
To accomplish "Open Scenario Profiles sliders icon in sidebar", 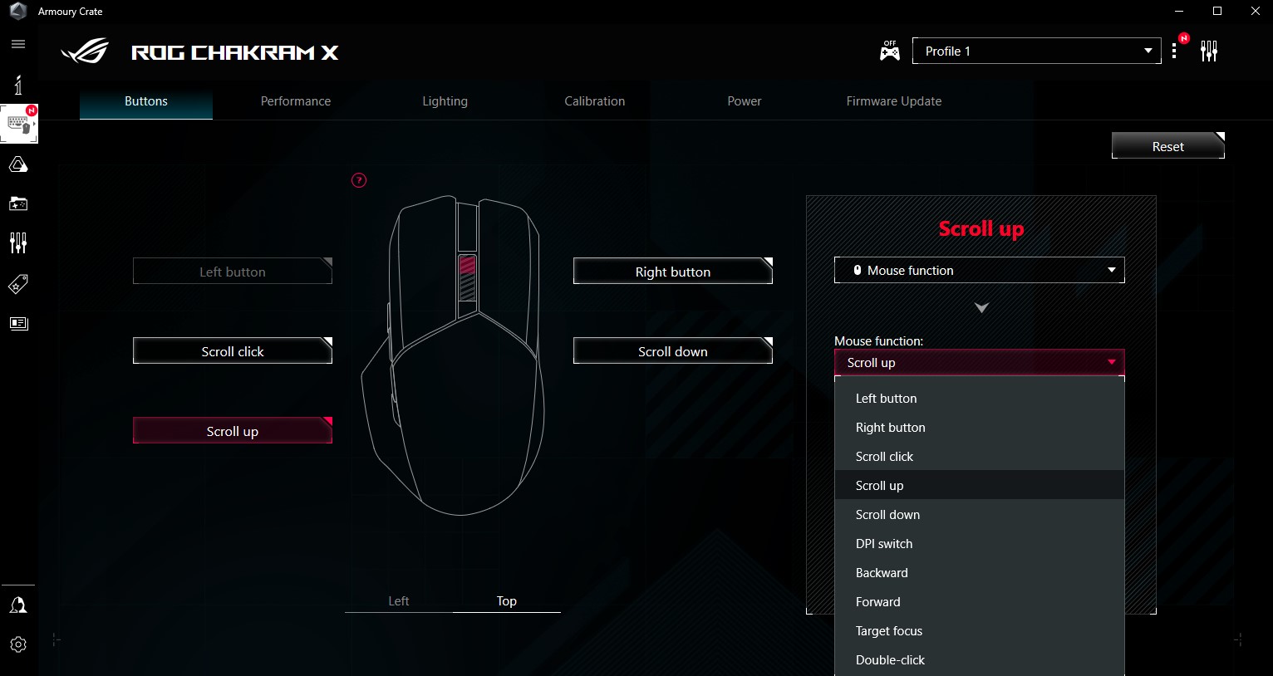I will click(18, 242).
